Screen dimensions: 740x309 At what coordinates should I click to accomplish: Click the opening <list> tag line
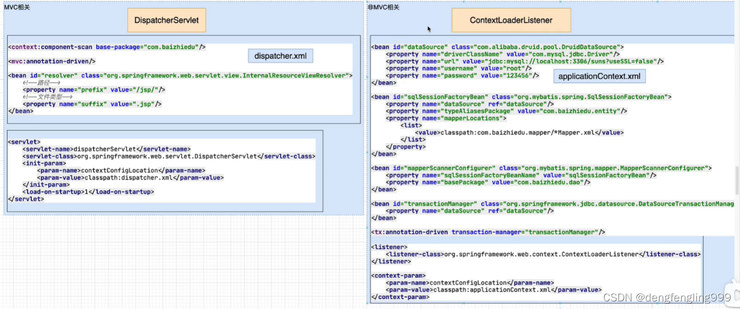tap(412, 125)
